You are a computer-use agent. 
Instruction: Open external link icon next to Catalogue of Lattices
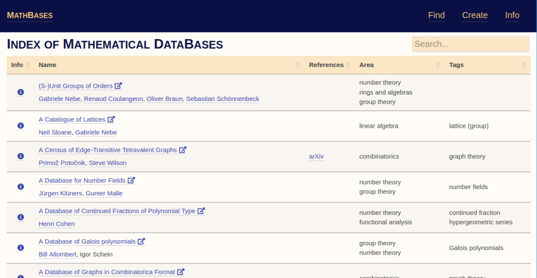coord(111,120)
